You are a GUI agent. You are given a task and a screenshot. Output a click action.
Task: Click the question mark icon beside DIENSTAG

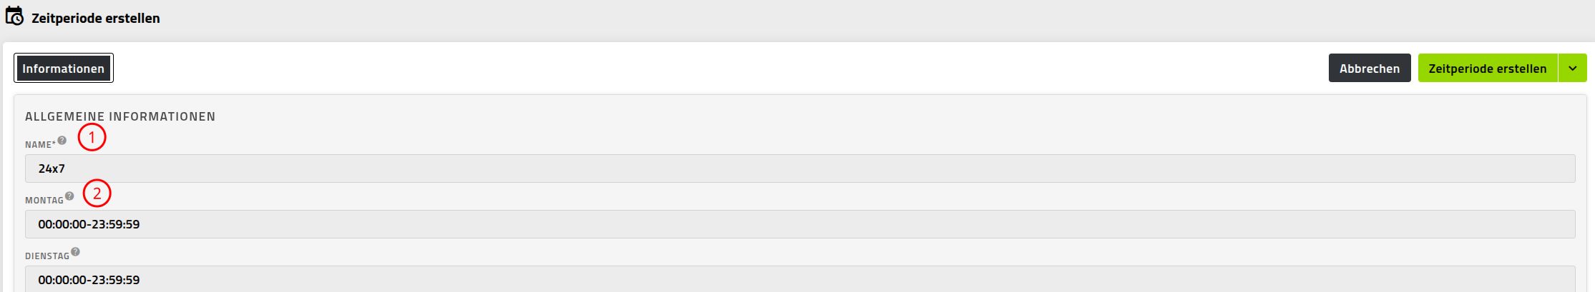point(75,252)
